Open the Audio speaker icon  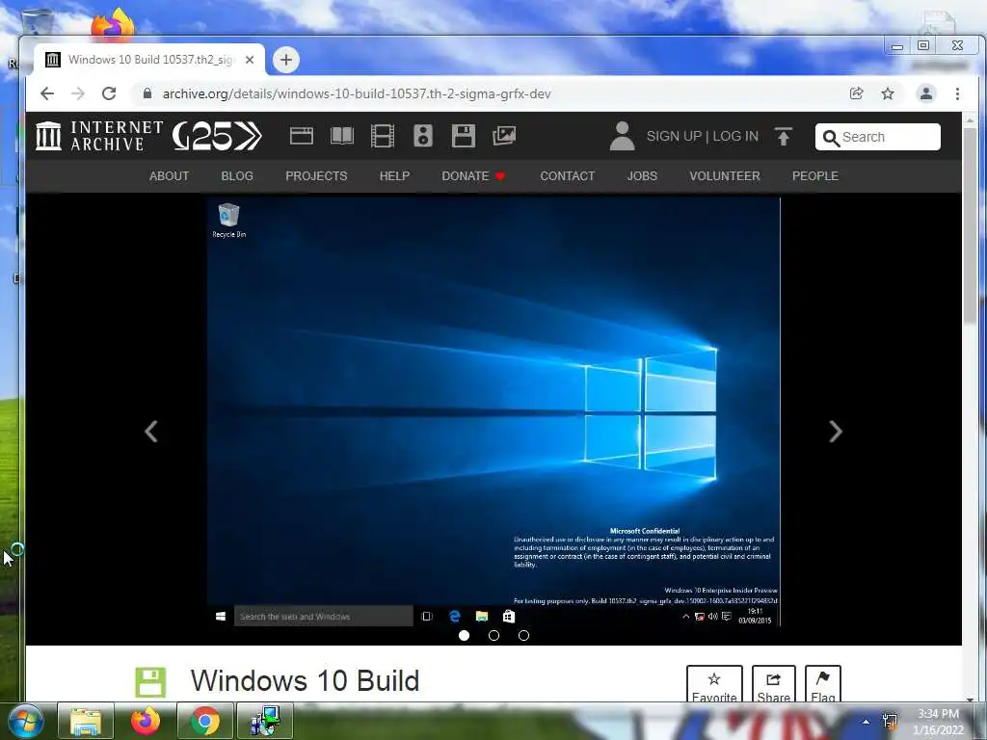point(423,136)
